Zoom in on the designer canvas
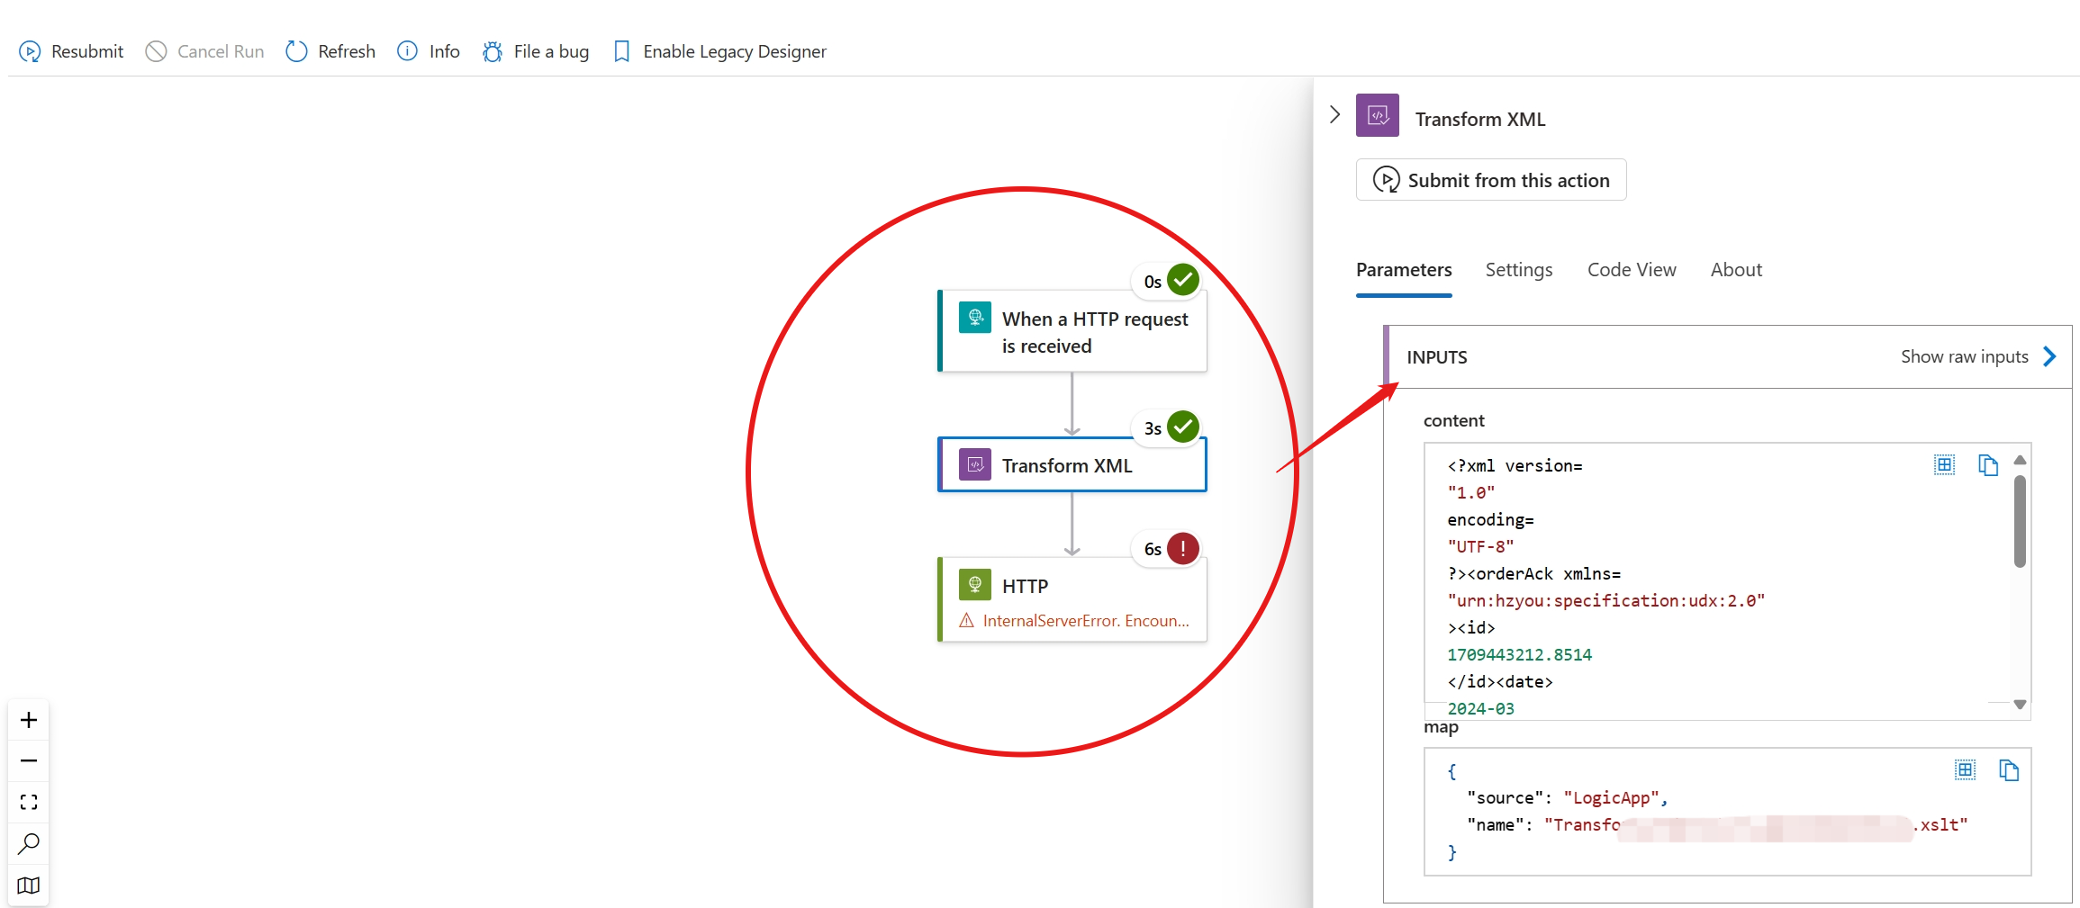Screen dimensions: 2080x908 click(29, 720)
